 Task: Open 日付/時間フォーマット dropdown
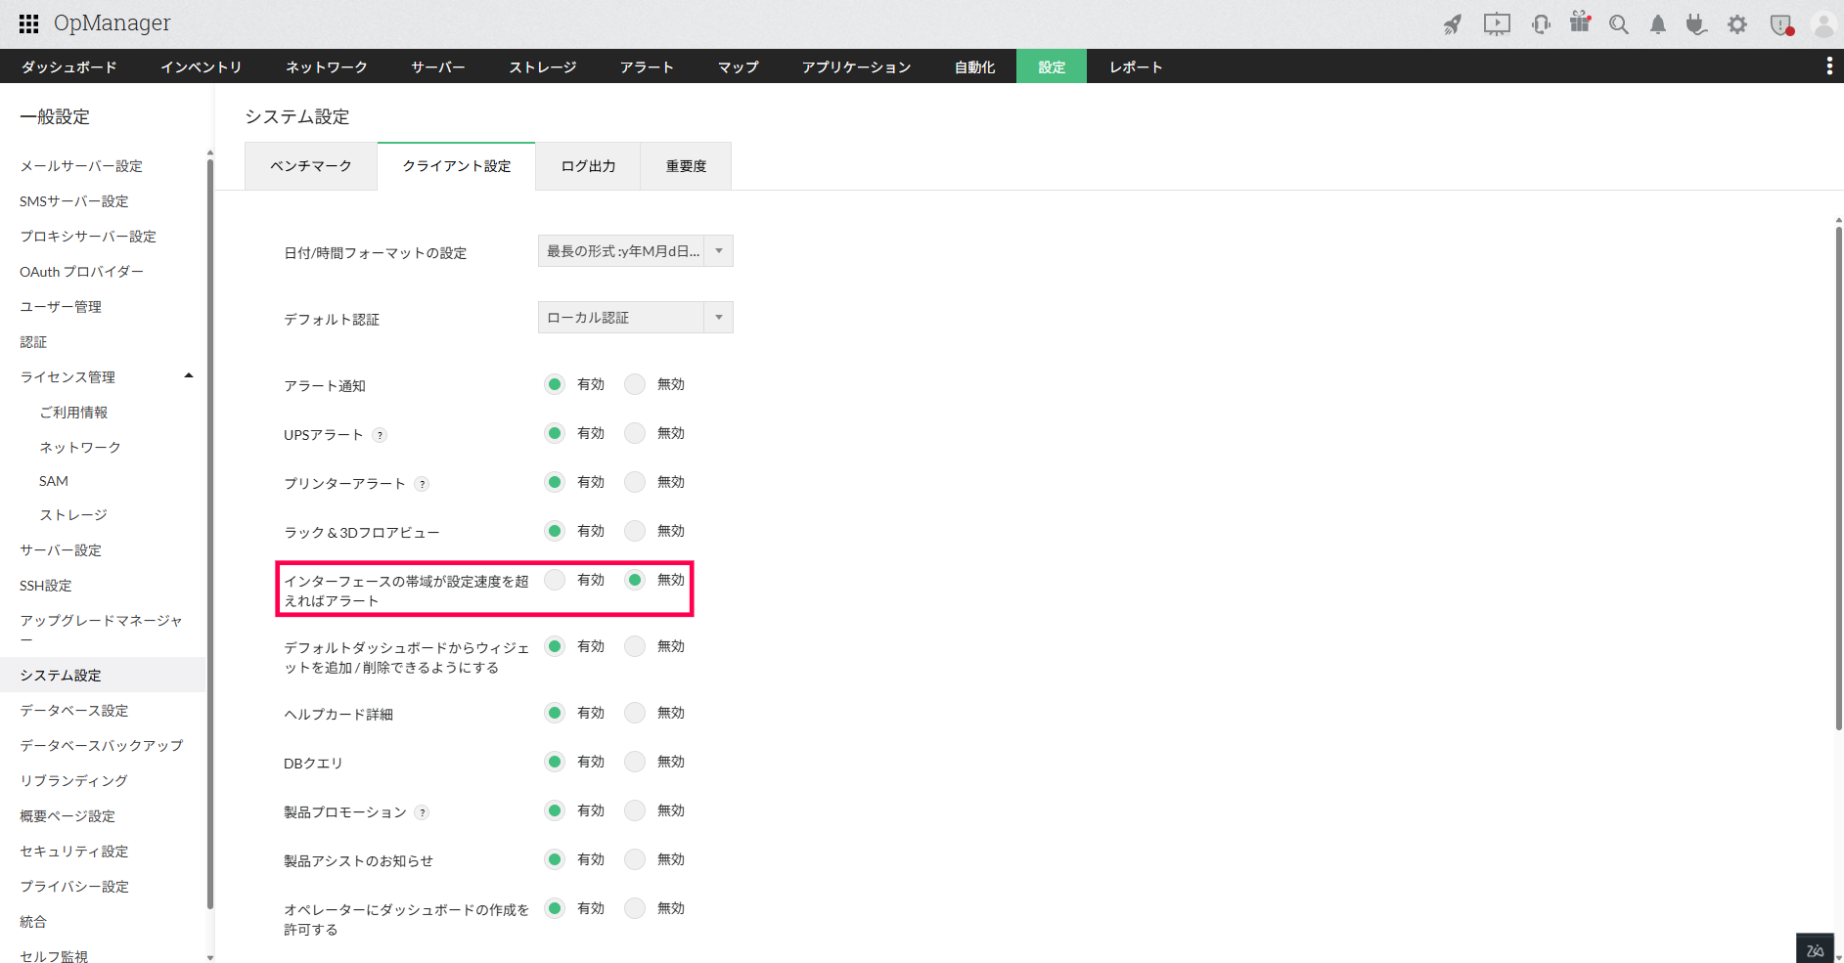point(635,251)
